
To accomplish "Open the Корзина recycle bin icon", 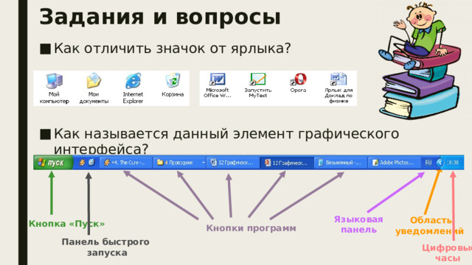I will [x=173, y=85].
